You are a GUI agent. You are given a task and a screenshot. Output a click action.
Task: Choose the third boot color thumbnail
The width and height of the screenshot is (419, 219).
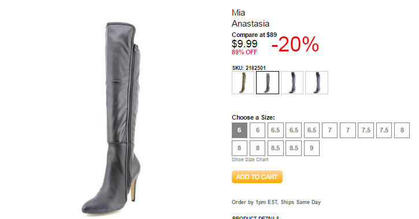[292, 83]
